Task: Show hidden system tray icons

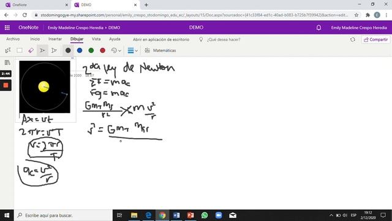Action: coord(331,215)
